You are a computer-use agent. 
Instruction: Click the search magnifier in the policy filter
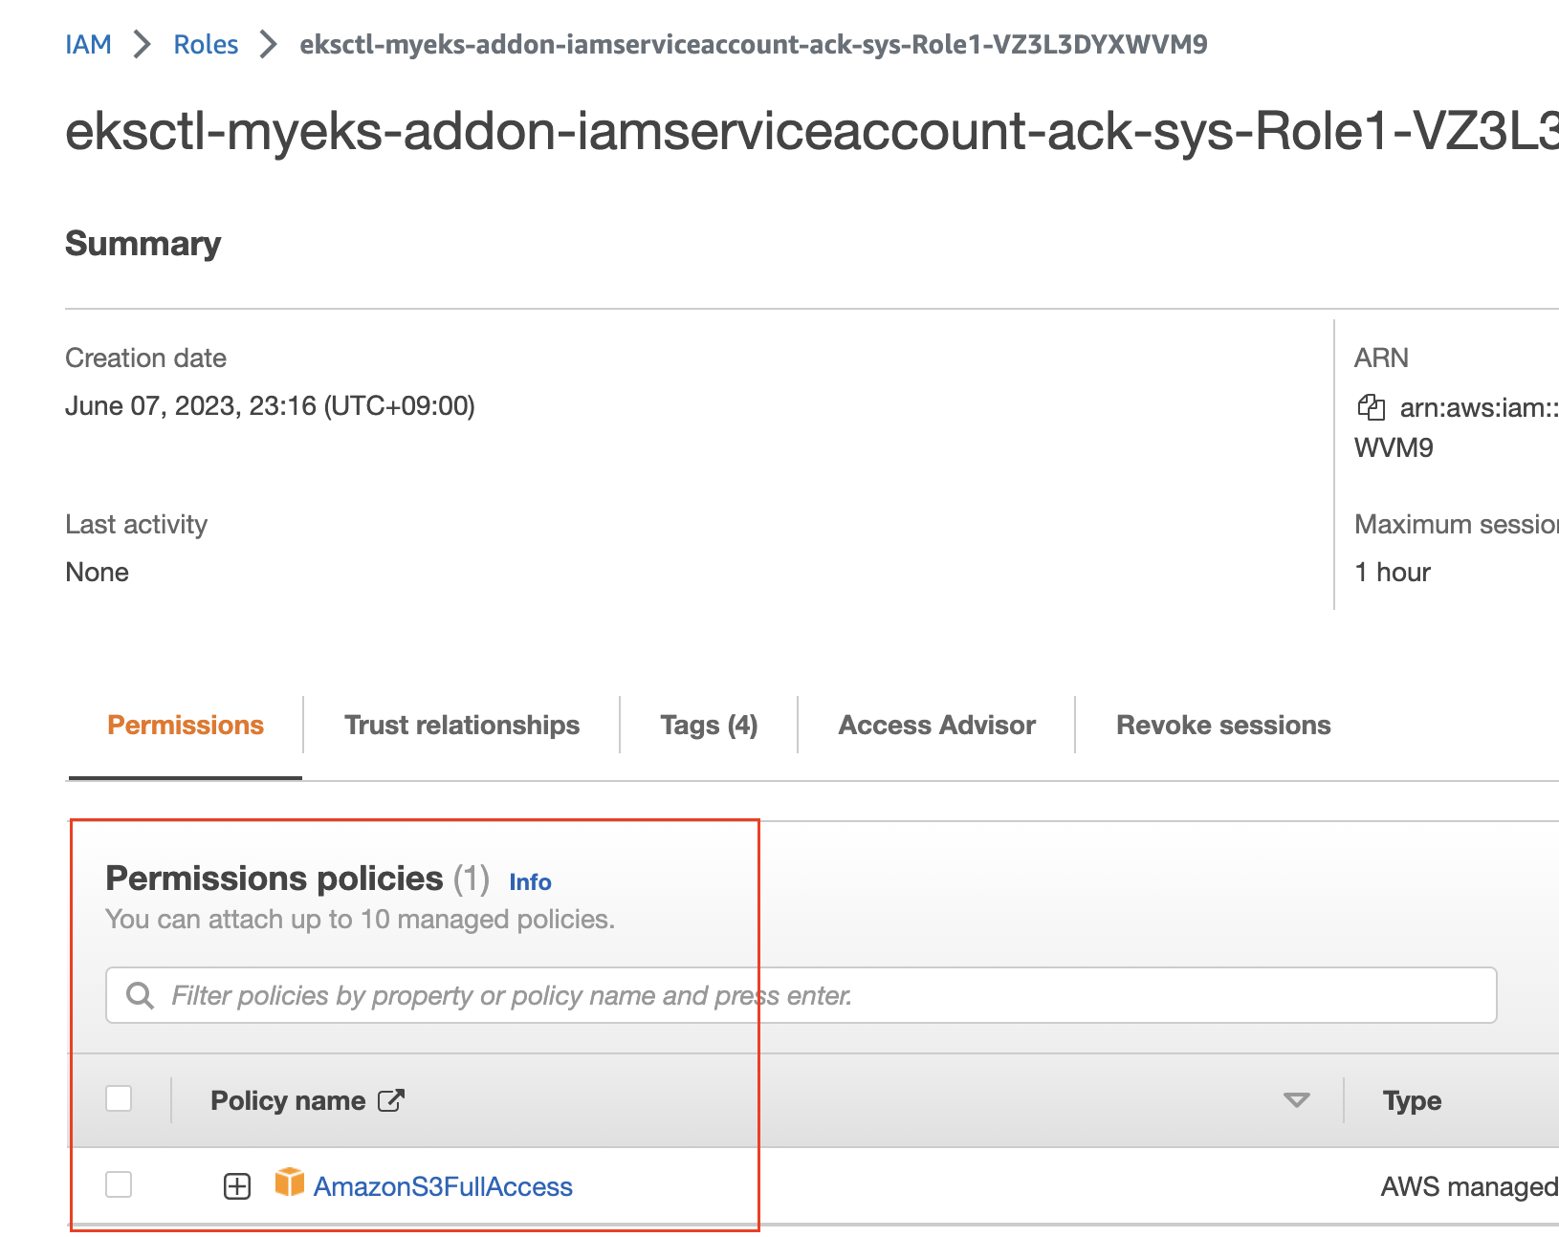pos(141,995)
